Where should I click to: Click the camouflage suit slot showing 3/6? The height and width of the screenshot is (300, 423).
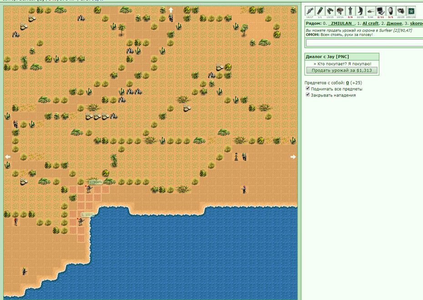tap(350, 11)
